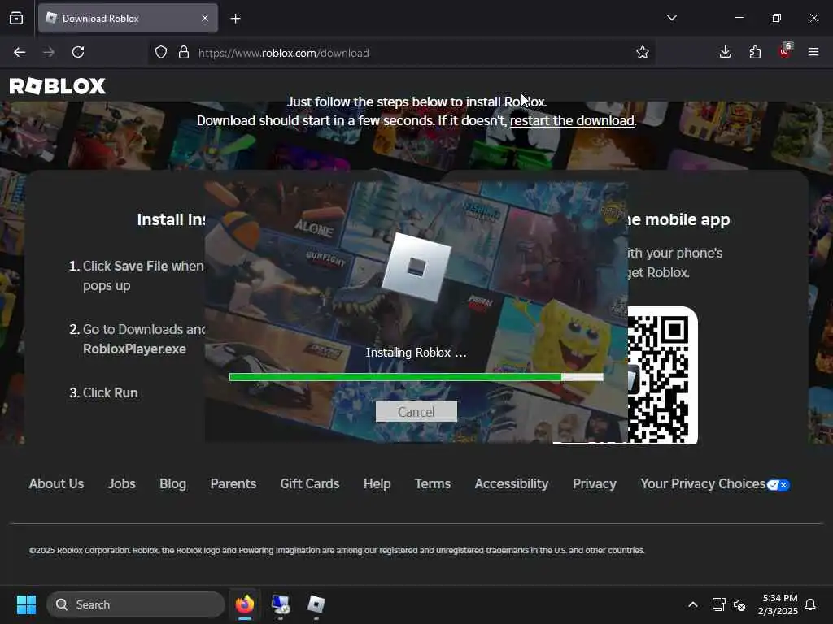Open the notifications bell icon

(x=810, y=604)
